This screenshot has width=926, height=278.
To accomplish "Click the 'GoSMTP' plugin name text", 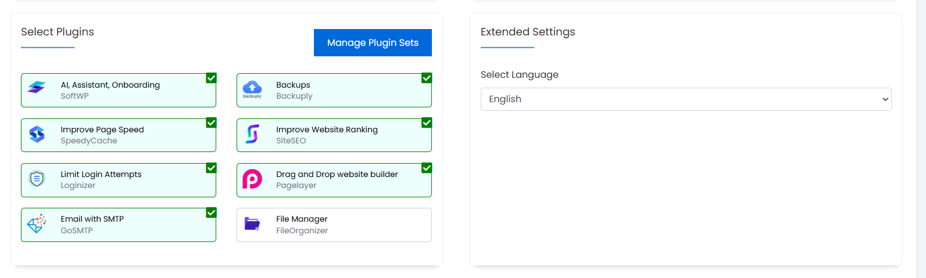I will click(77, 230).
